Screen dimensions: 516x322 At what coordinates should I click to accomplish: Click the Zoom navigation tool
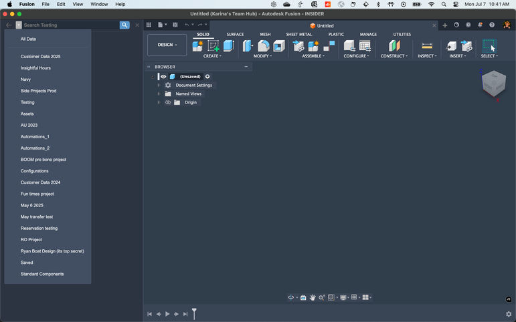(321, 297)
